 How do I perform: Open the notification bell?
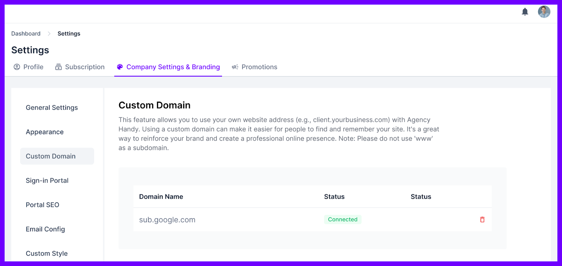tap(525, 12)
